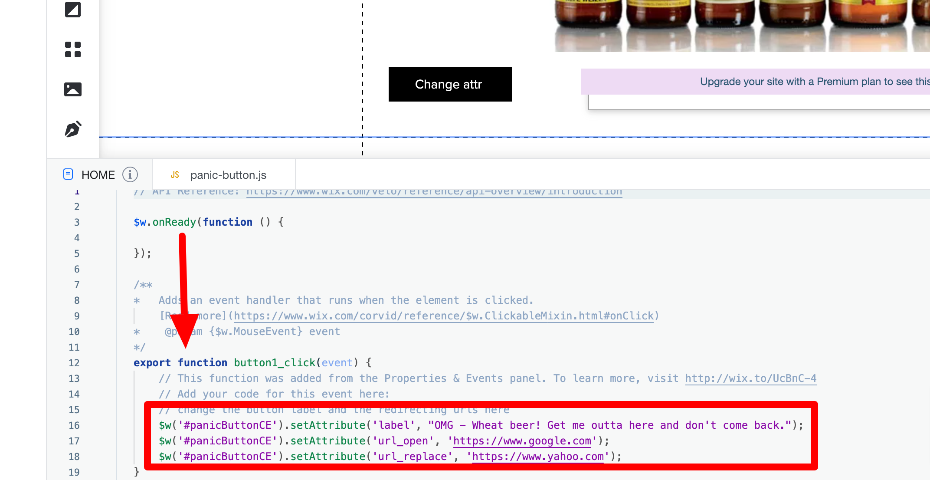930x480 pixels.
Task: Place cursor on the $w.onReady line
Action: (x=208, y=222)
